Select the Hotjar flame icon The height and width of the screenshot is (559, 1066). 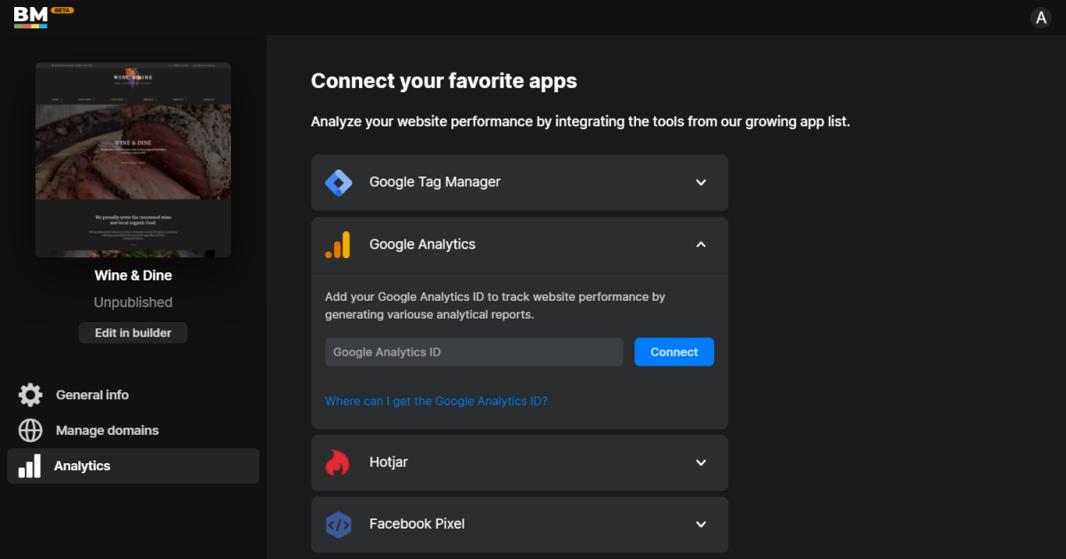click(338, 462)
